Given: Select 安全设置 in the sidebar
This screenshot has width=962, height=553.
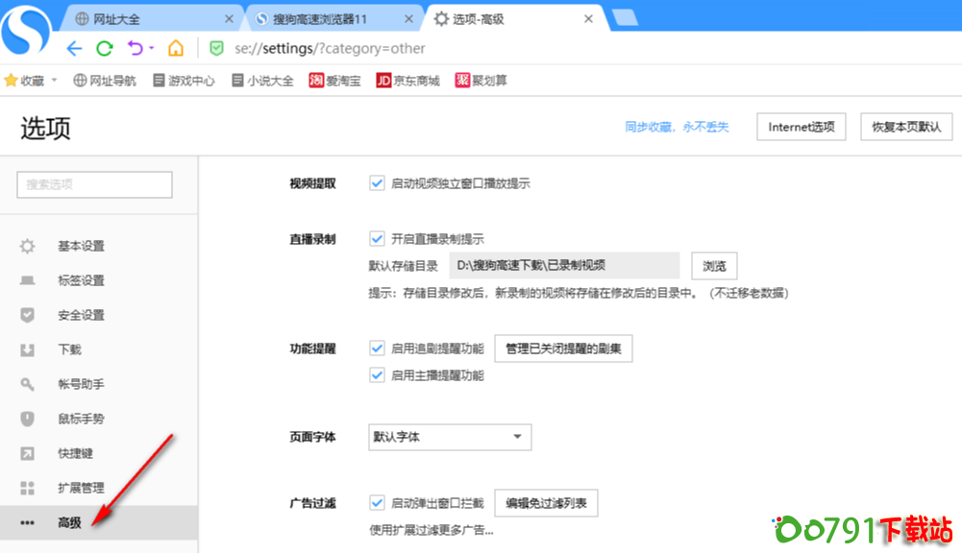Looking at the screenshot, I should point(81,315).
